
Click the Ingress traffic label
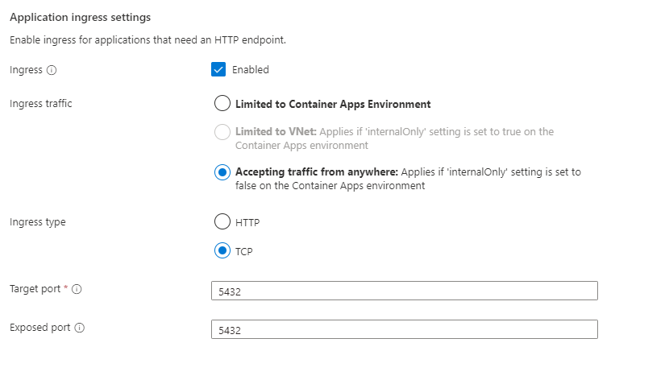click(40, 104)
